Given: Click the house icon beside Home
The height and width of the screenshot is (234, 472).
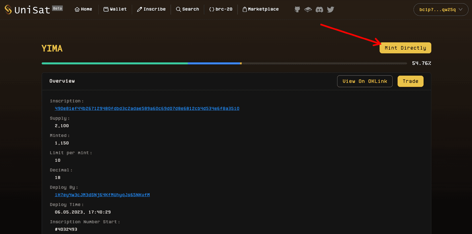Looking at the screenshot, I should [77, 10].
